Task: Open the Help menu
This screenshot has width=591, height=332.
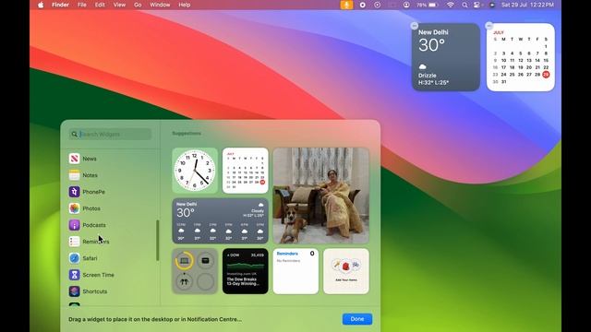Action: 185,5
